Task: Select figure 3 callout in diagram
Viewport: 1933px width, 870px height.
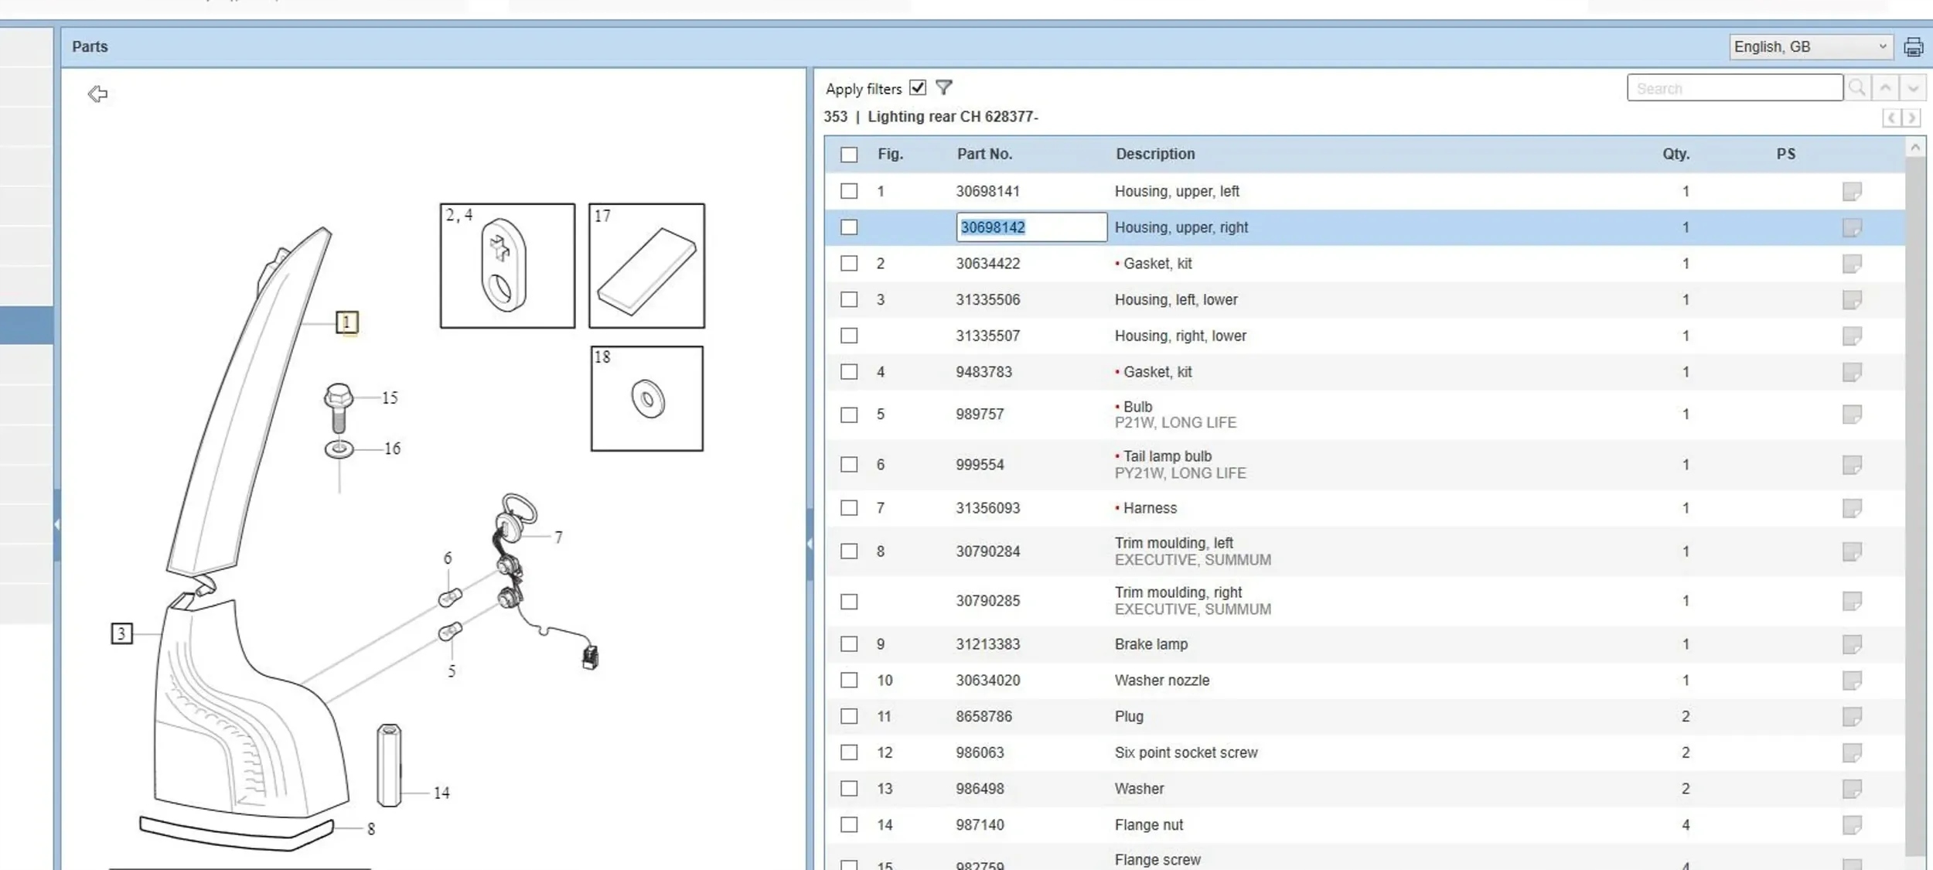Action: coord(121,634)
